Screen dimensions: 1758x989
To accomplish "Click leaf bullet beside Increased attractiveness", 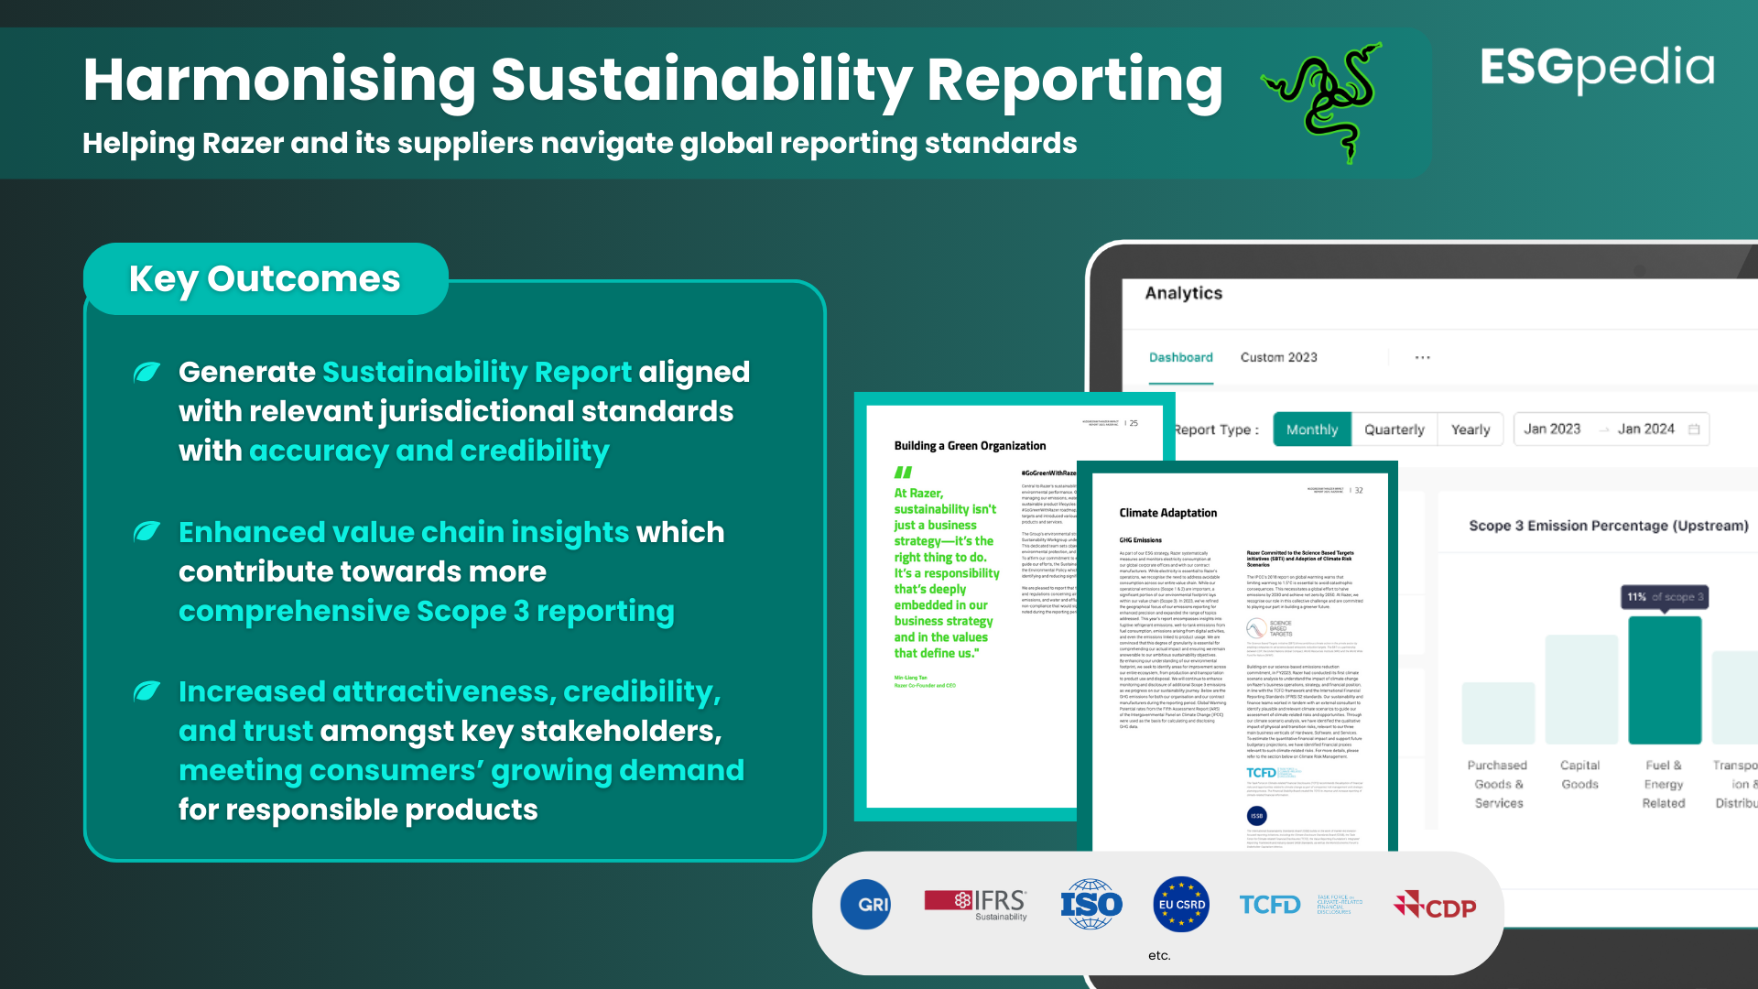I will tap(147, 691).
